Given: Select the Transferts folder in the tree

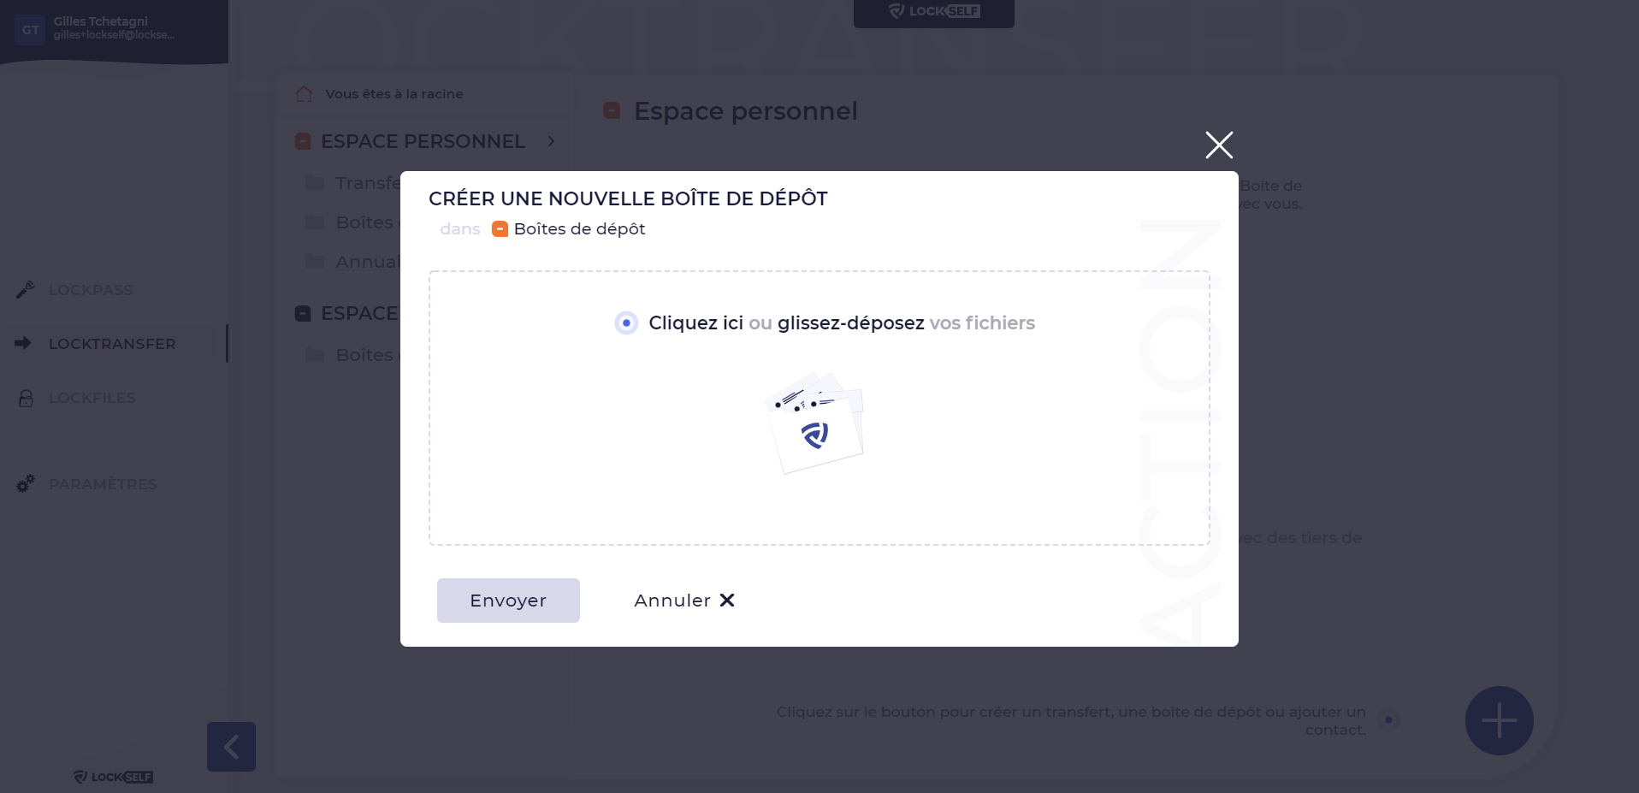Looking at the screenshot, I should point(352,183).
